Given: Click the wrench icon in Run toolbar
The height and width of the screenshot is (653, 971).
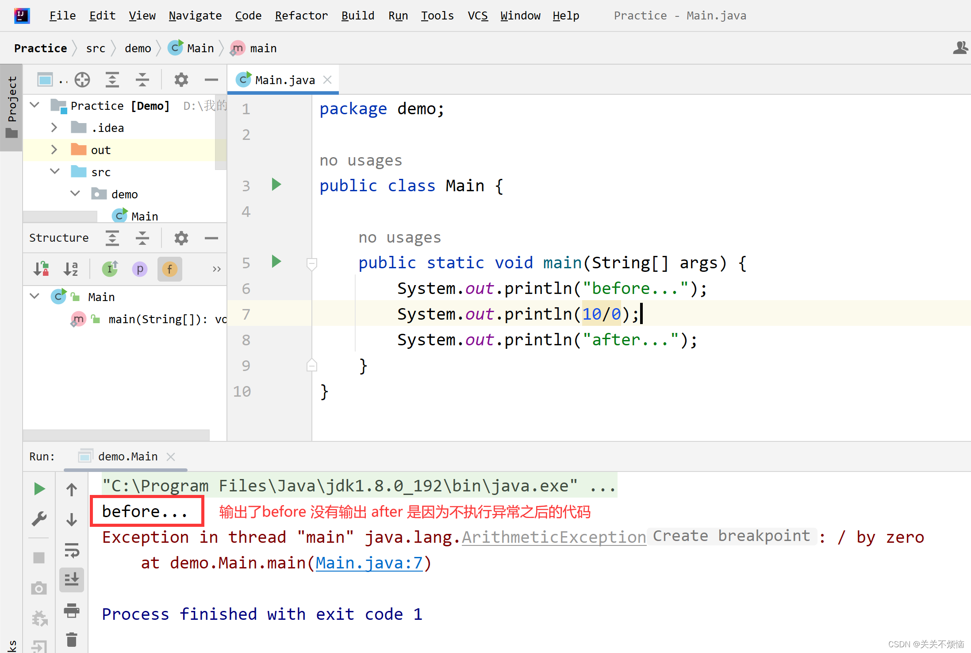Looking at the screenshot, I should tap(39, 519).
